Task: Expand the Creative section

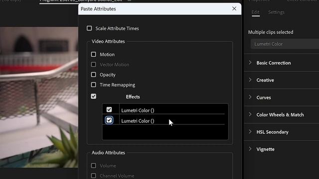Action: [250, 80]
